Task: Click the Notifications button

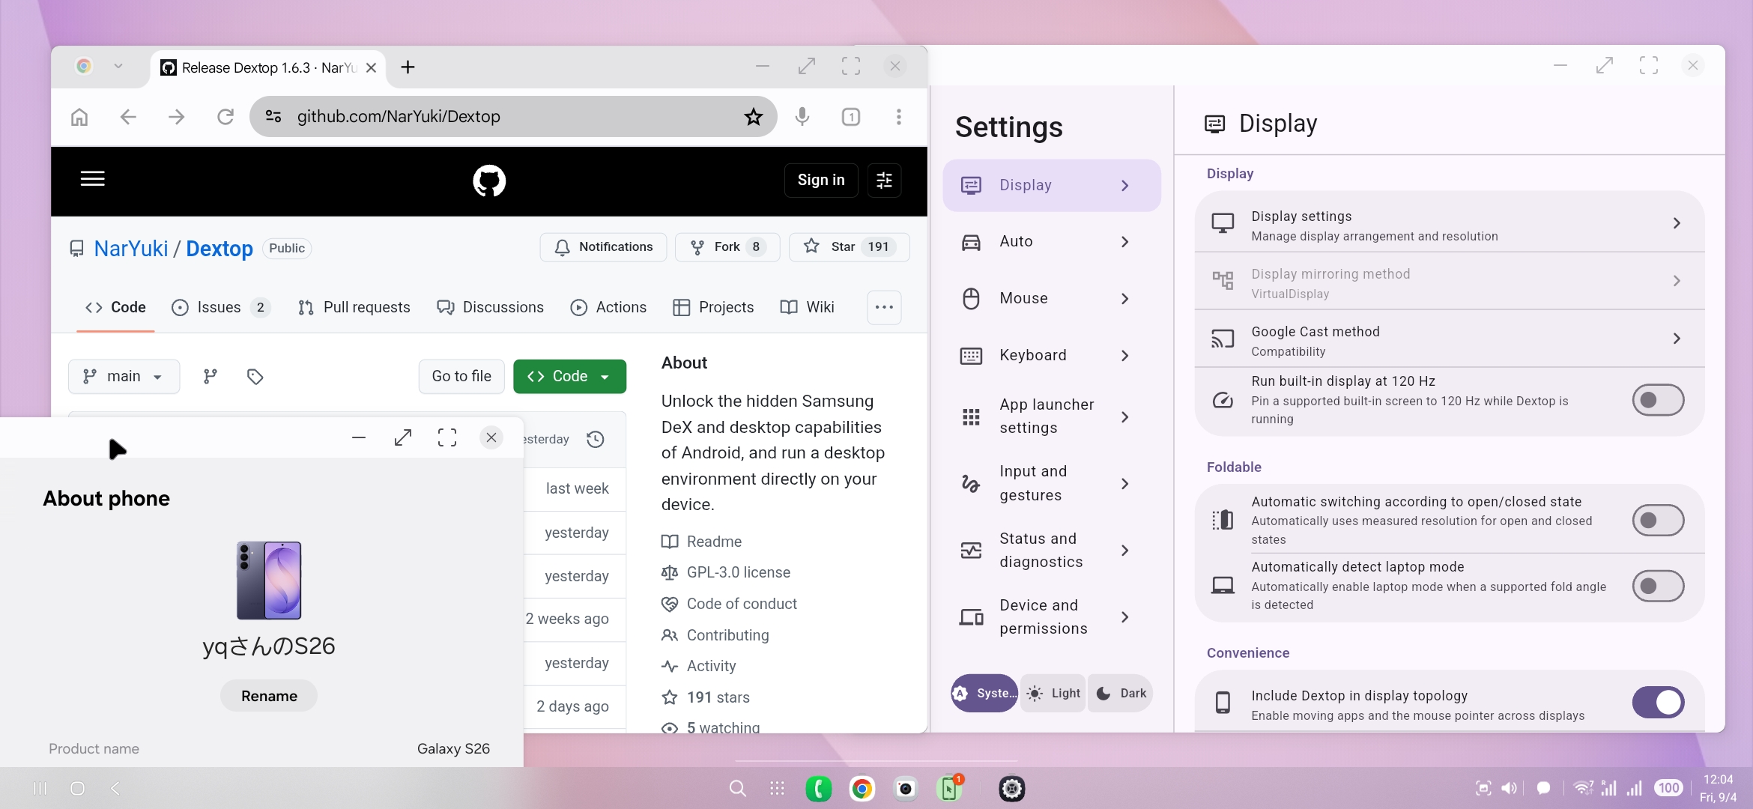Action: (603, 247)
